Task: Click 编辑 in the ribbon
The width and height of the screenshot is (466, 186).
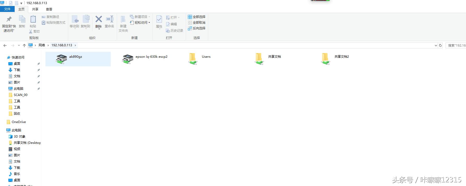Action: tap(171, 24)
